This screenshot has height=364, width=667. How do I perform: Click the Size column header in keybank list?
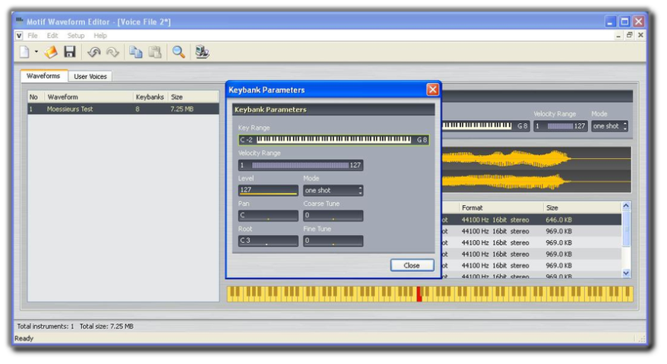click(583, 207)
